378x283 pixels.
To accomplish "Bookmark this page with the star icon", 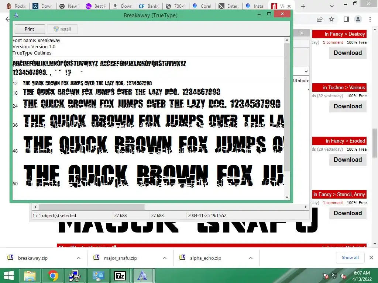I will pyautogui.click(x=332, y=19).
